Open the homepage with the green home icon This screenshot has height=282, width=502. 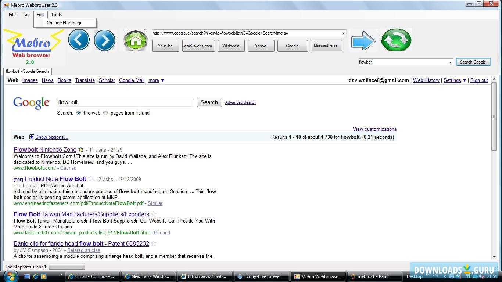pos(135,40)
